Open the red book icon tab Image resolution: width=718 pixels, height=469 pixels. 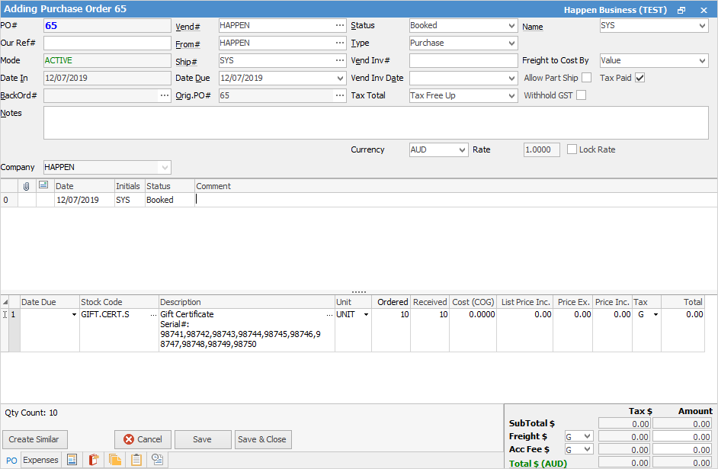[94, 460]
